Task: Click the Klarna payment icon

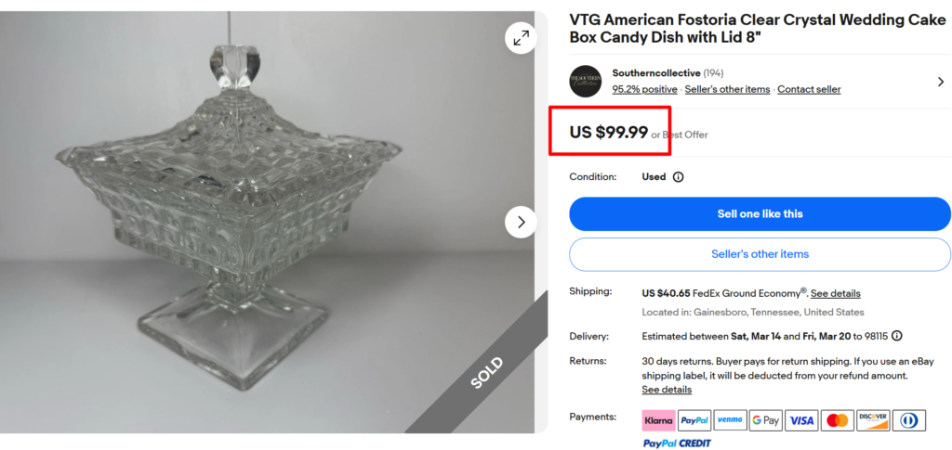Action: click(x=658, y=420)
